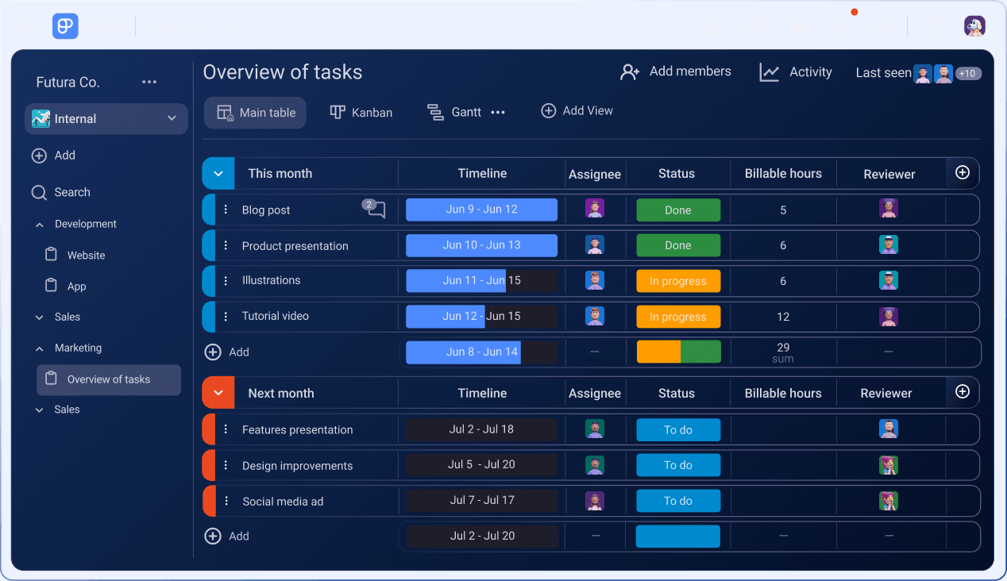The image size is (1007, 581).
Task: Open the Activity log button
Action: click(x=796, y=72)
